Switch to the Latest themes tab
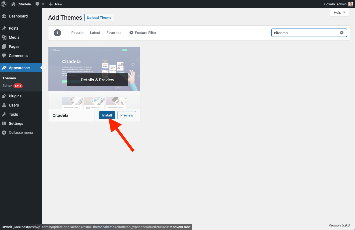 point(95,33)
